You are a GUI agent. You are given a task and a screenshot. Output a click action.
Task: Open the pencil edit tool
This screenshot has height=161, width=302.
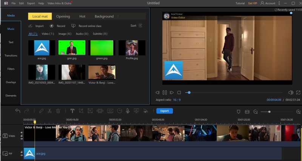[x=41, y=111]
